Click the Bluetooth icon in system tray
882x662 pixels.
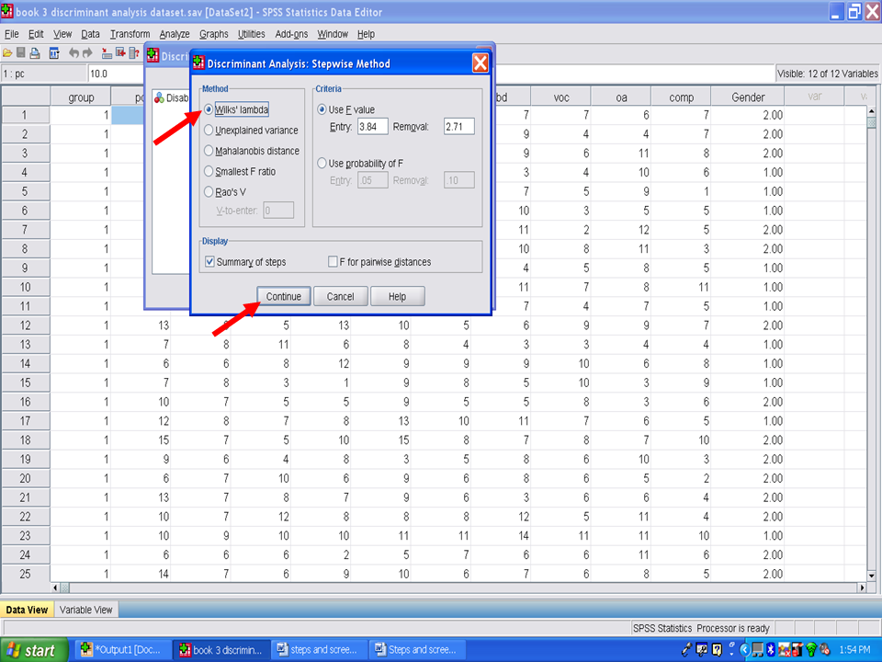772,650
